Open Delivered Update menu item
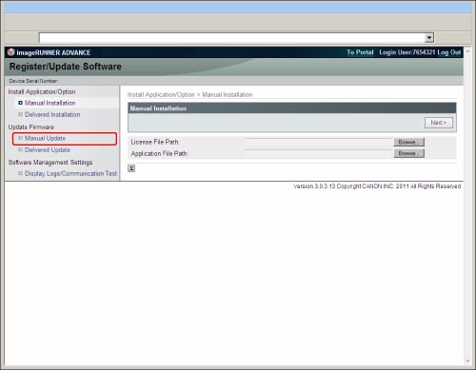Viewport: 476px width, 370px height. click(48, 150)
